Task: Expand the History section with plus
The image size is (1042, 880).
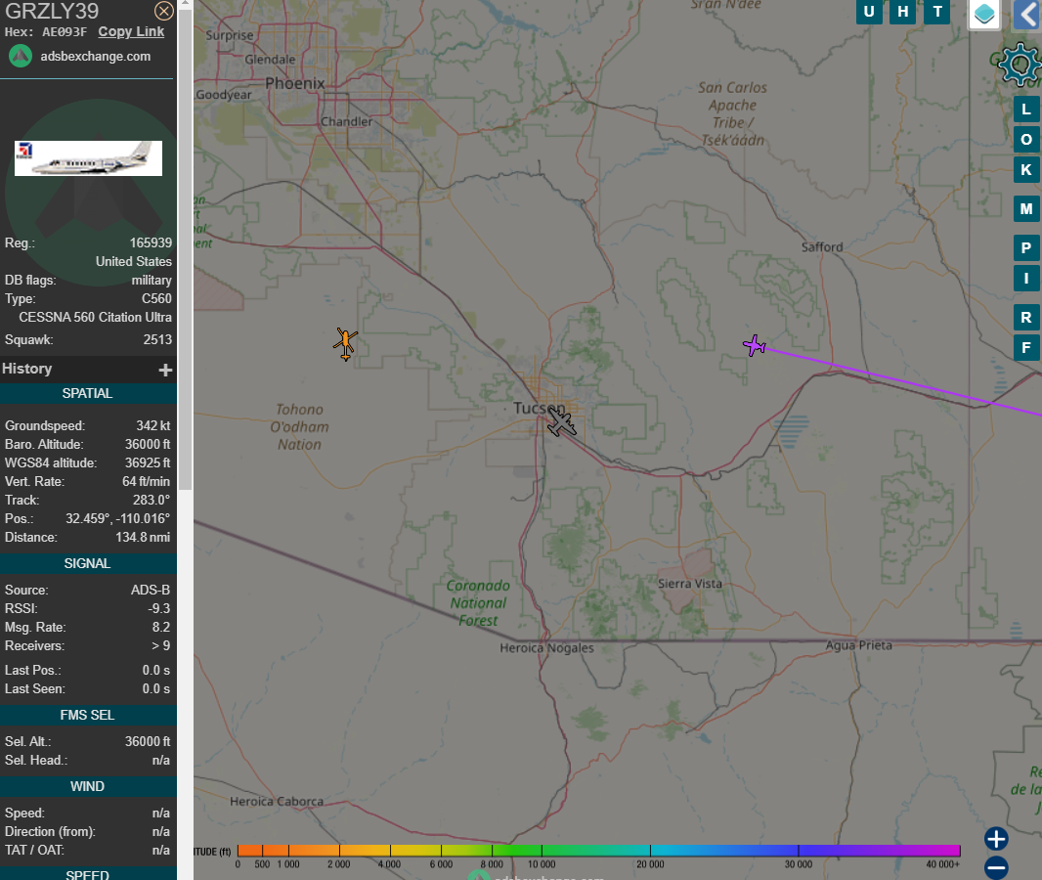Action: 165,370
